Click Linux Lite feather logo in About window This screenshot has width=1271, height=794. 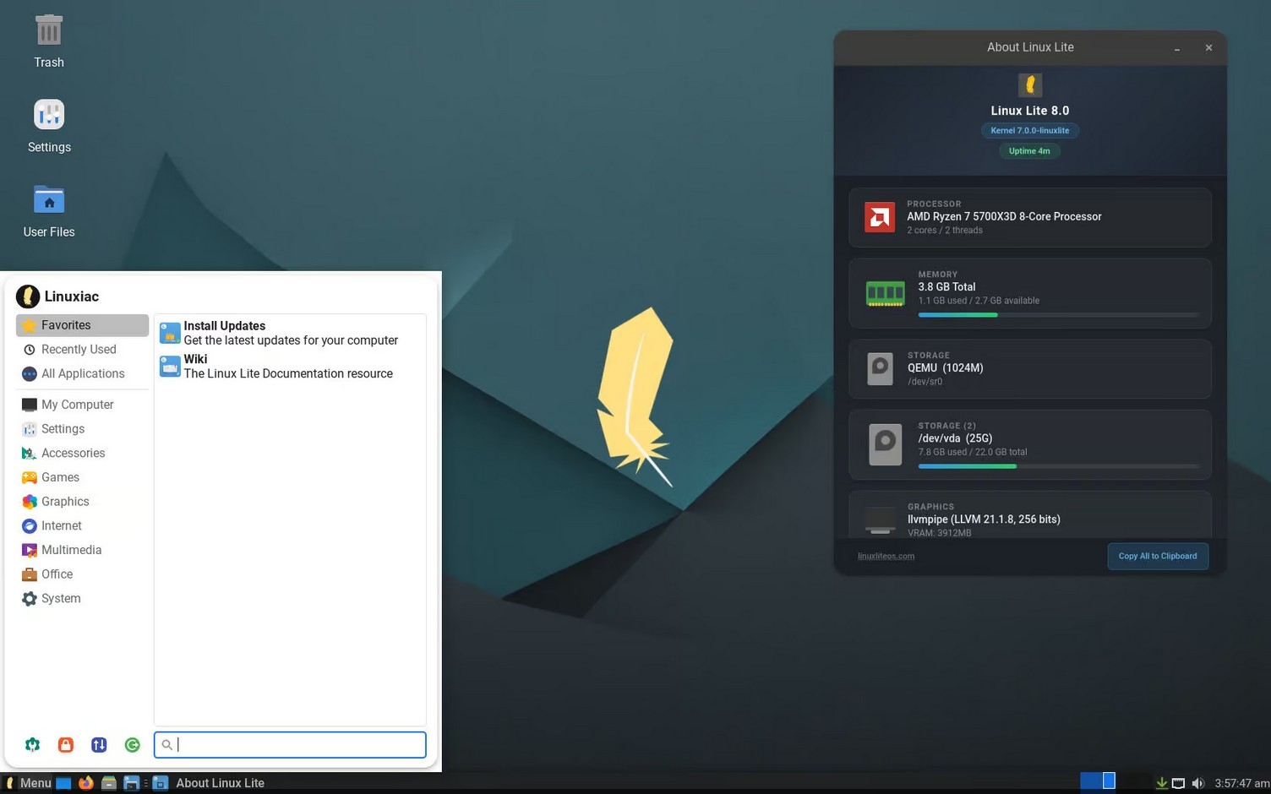coord(1030,84)
